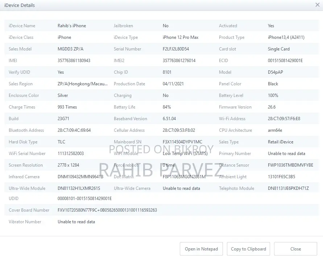The width and height of the screenshot is (323, 257).
Task: Click the Jailbroken value No
Action: click(165, 26)
